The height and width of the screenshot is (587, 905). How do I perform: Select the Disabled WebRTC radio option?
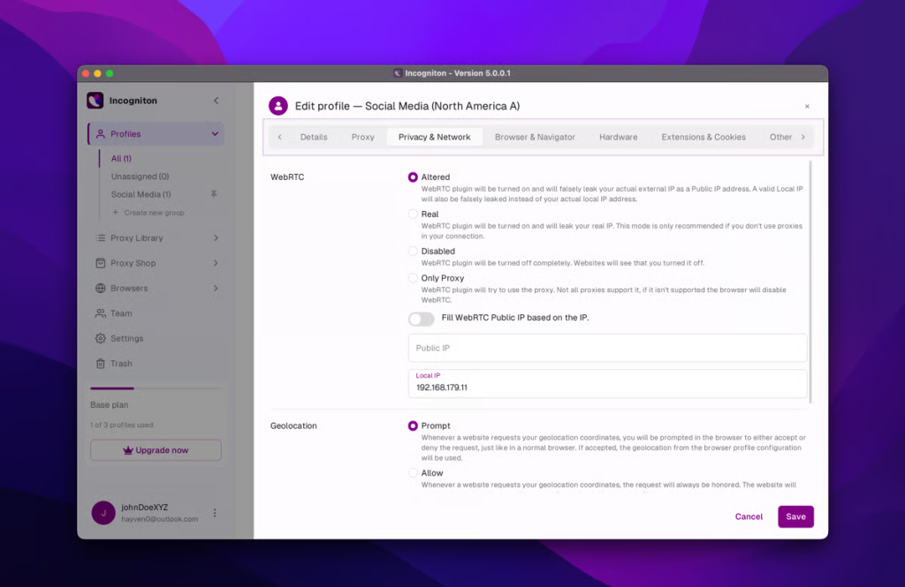point(413,251)
